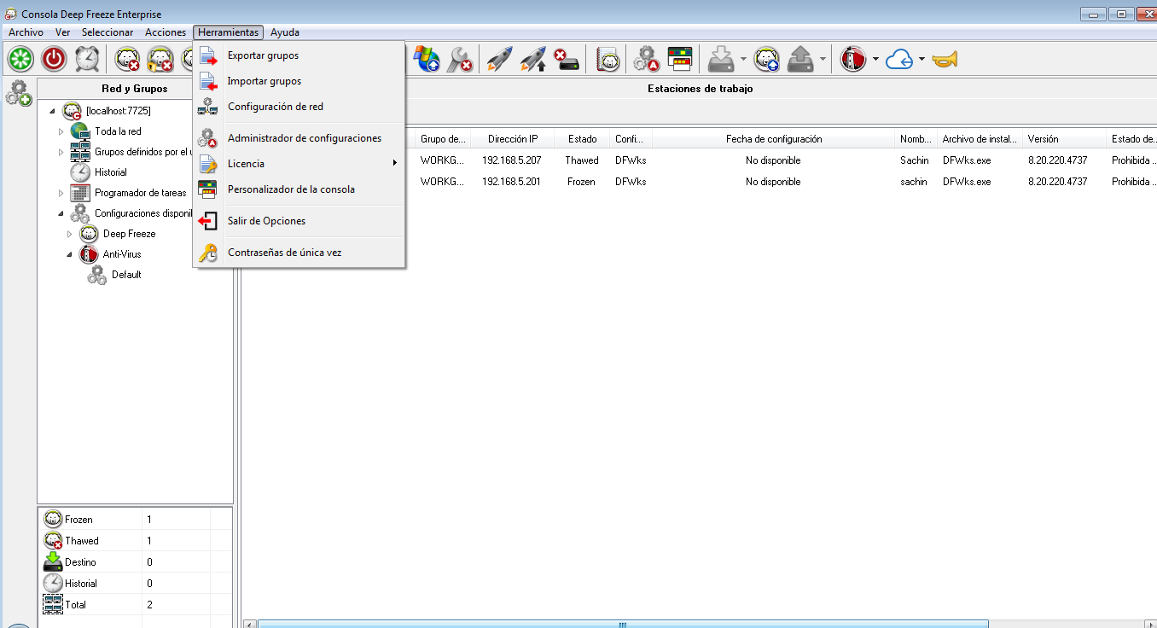Click the Thawed bear icon in status panel

coord(53,540)
